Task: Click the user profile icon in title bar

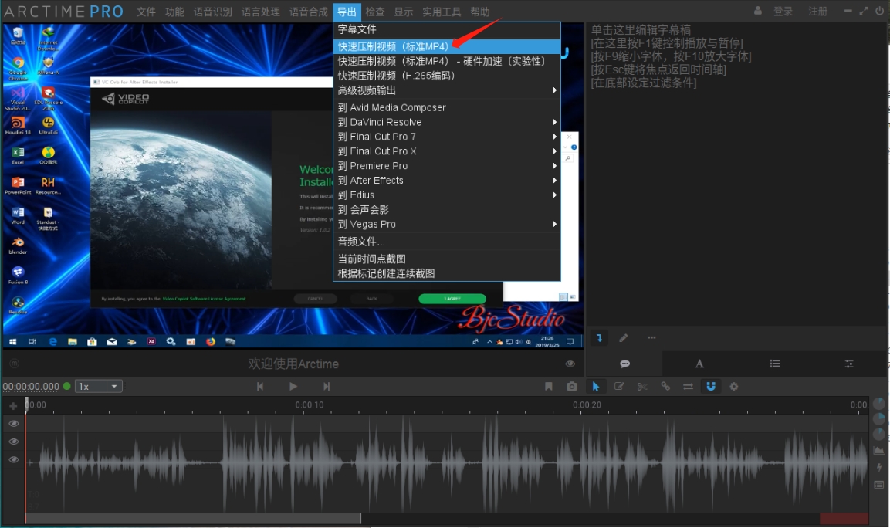Action: click(757, 11)
